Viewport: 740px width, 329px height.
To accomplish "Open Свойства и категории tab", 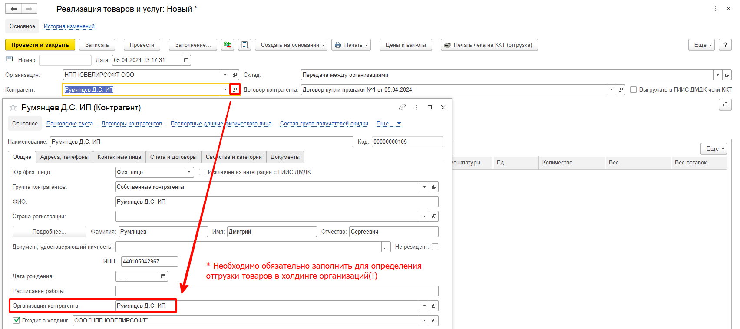I will coord(234,157).
